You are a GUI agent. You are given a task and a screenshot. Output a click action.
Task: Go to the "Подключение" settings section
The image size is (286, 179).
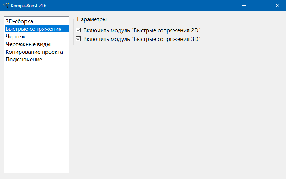(24, 60)
